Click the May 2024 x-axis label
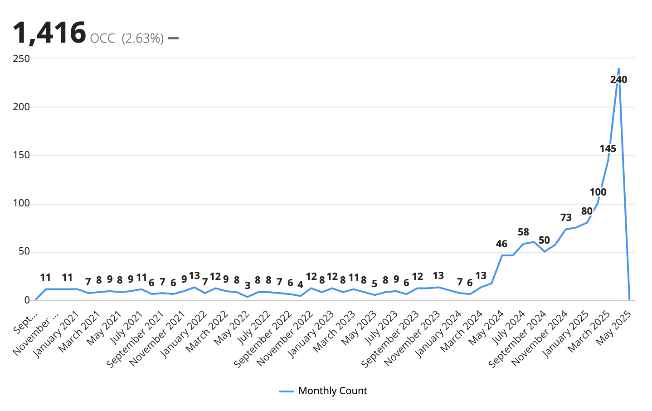 coord(486,328)
